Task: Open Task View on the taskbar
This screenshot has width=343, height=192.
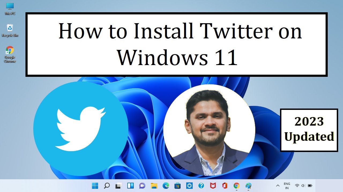Action: point(118,186)
